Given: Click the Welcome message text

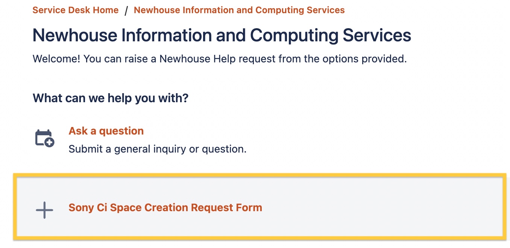Looking at the screenshot, I should [x=220, y=59].
